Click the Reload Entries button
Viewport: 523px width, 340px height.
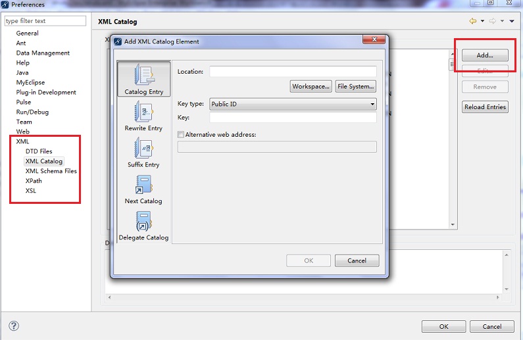(x=485, y=107)
